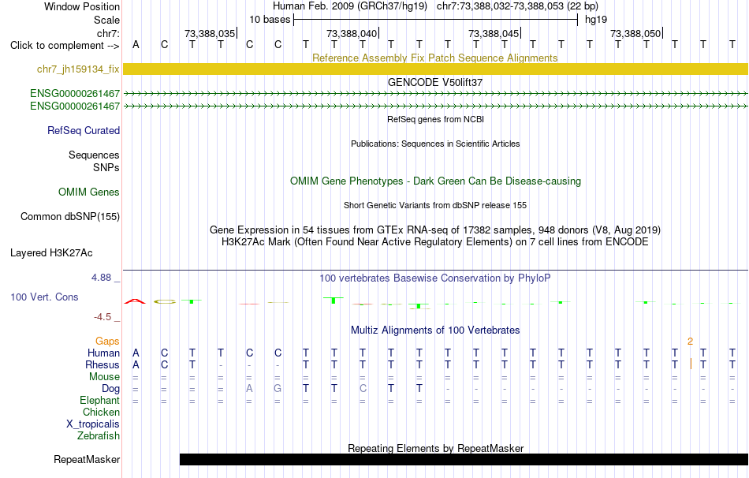Click the SNPs track label
Viewport: 749px width, 478px height.
tap(106, 168)
